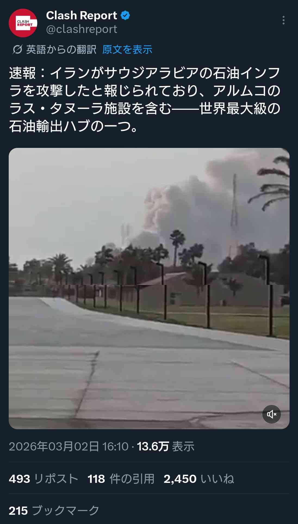The height and width of the screenshot is (524, 298).
Task: Click the 英語からの翻訳 label
Action: click(x=61, y=50)
